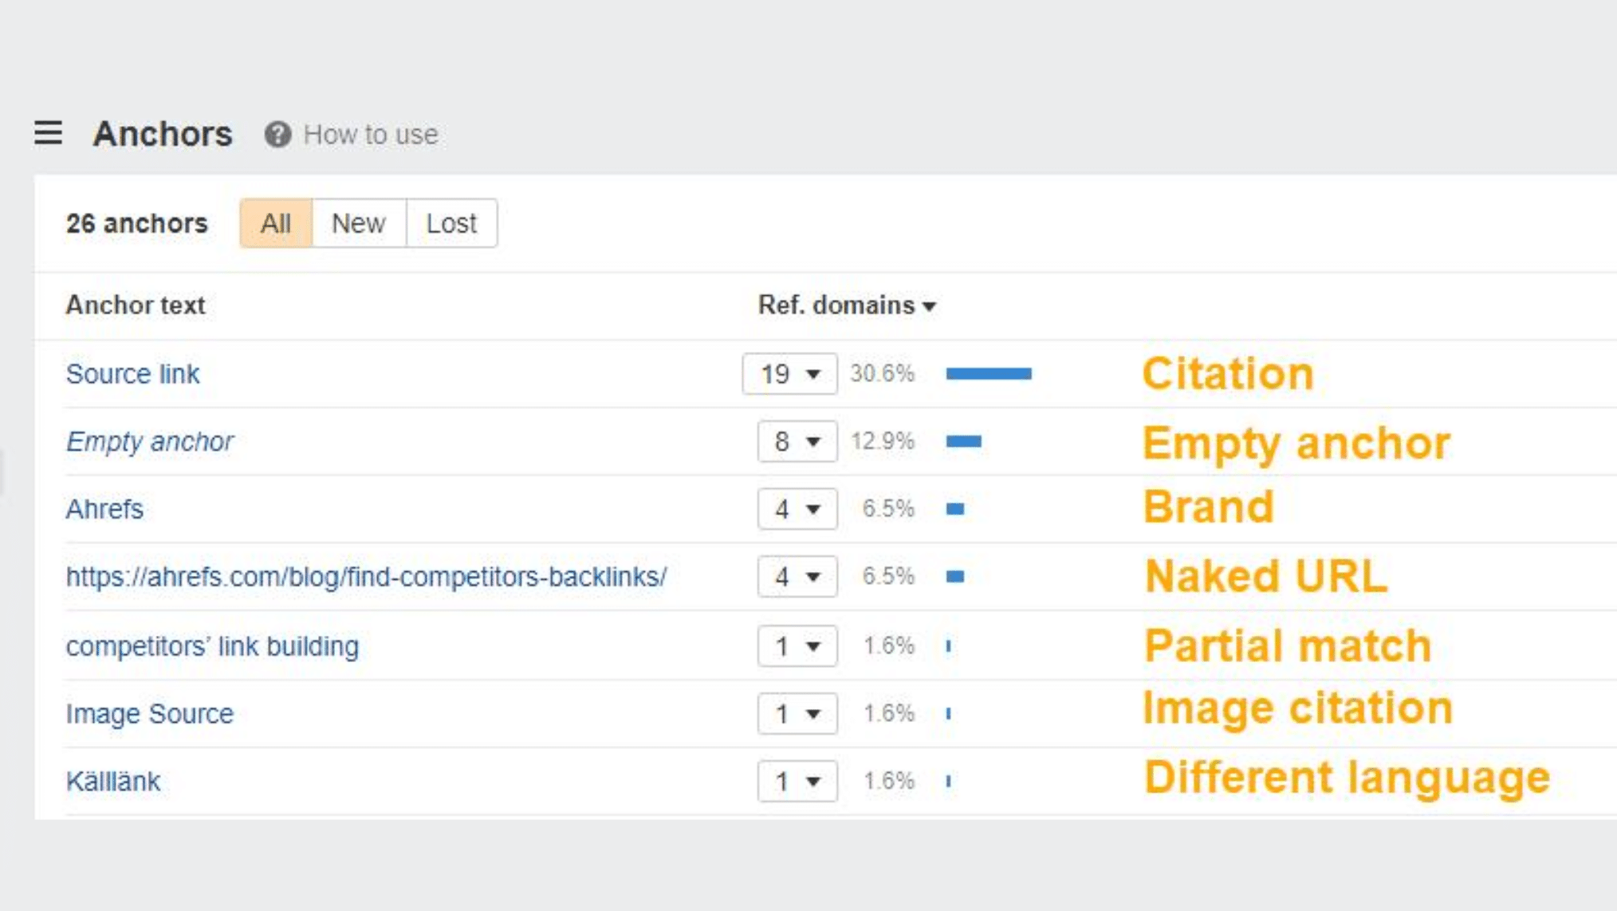Image resolution: width=1617 pixels, height=911 pixels.
Task: Switch to the Lost anchors tab
Action: pos(451,223)
